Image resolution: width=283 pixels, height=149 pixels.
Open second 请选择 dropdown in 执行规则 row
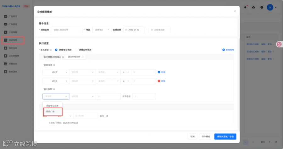[x=82, y=96]
